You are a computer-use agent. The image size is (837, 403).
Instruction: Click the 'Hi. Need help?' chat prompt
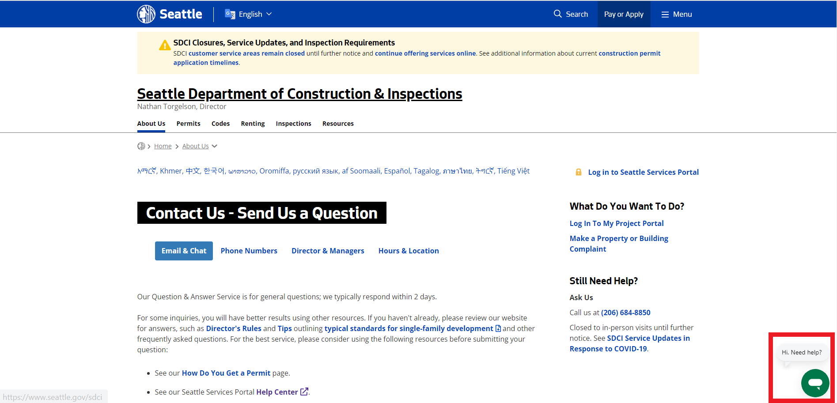pyautogui.click(x=802, y=352)
